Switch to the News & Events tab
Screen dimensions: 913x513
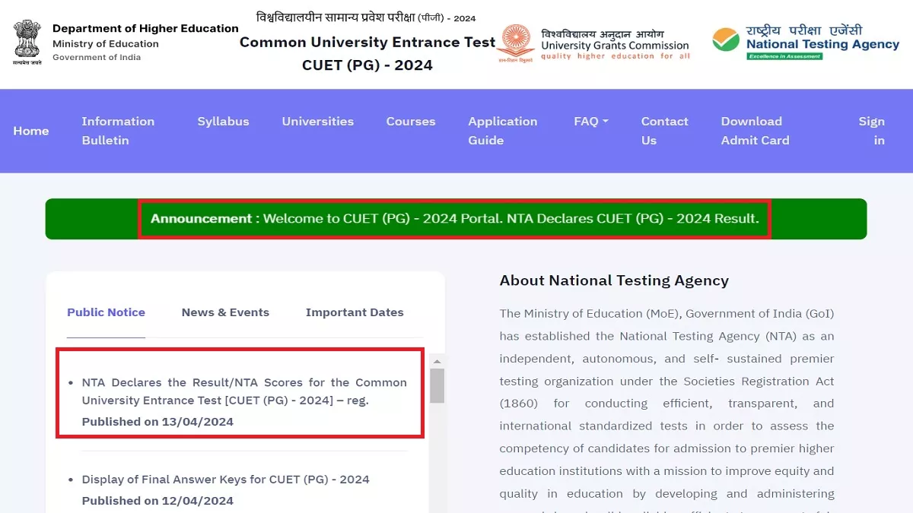(225, 312)
